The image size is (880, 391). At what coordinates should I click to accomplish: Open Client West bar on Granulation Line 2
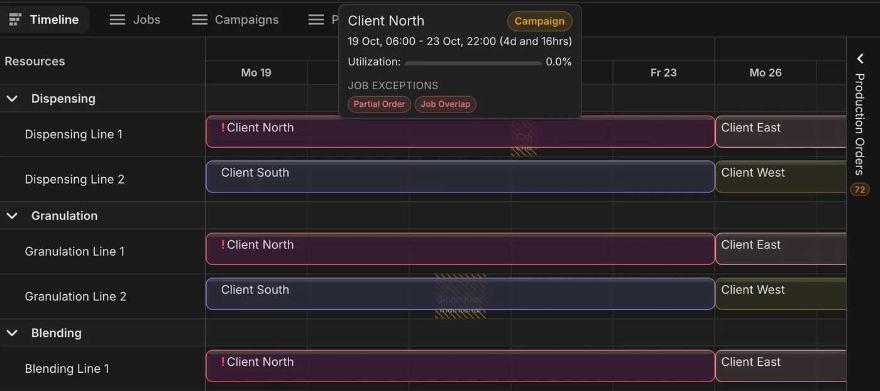781,294
